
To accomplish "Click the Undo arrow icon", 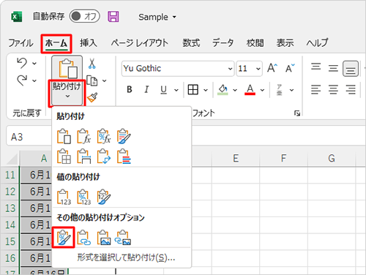I will point(22,63).
